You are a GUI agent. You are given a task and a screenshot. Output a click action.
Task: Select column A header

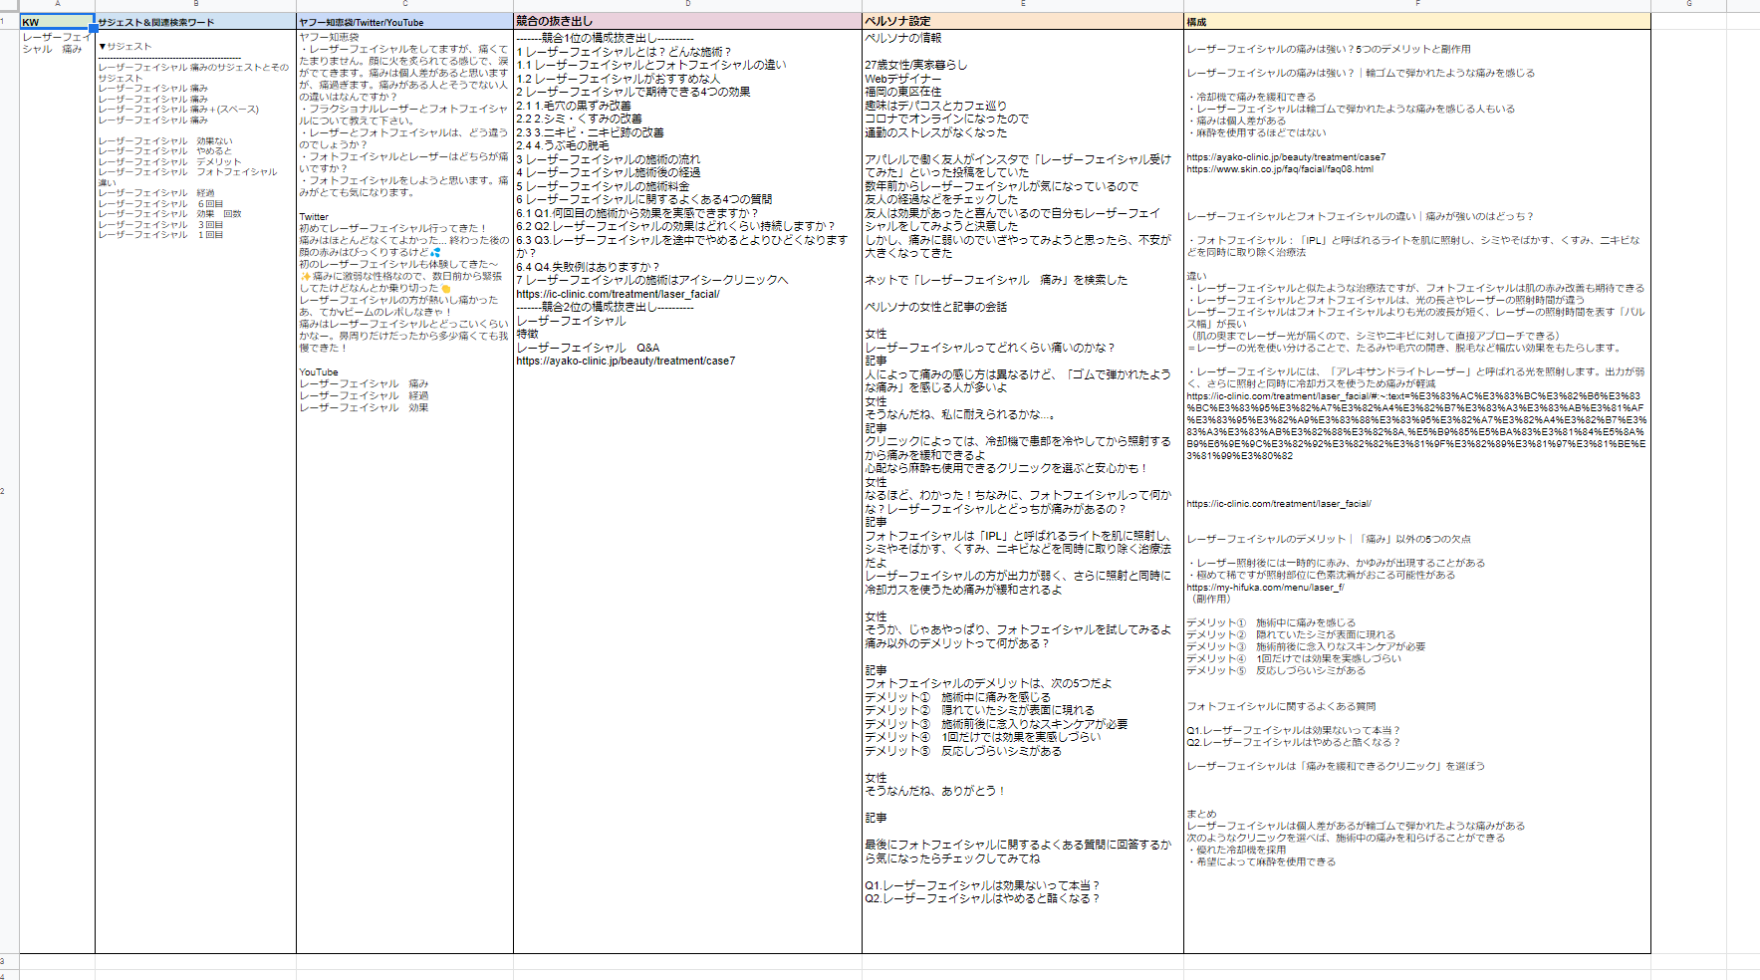57,4
